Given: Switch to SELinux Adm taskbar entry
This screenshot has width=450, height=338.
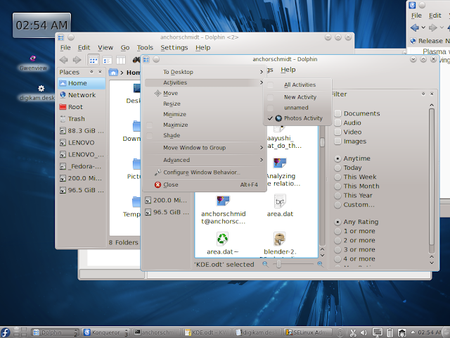Looking at the screenshot, I should coord(308,332).
